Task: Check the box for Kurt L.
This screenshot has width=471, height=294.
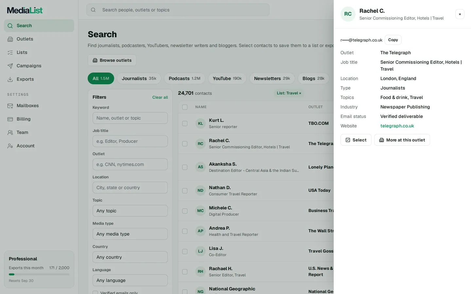Action: click(185, 123)
